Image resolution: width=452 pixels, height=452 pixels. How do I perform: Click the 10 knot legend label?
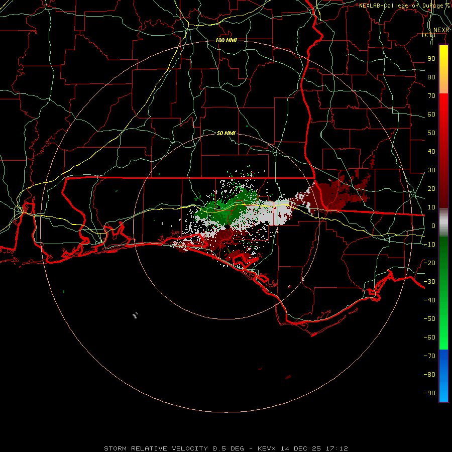[x=431, y=207]
